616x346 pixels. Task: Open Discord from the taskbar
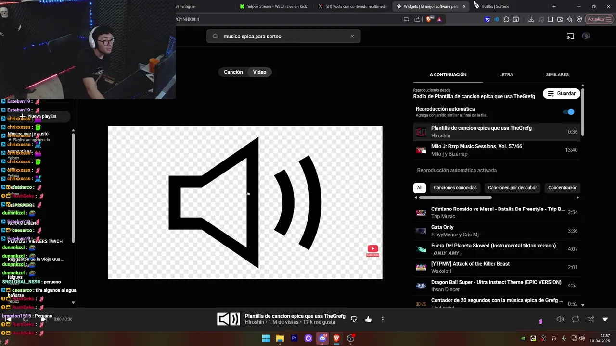(x=322, y=338)
